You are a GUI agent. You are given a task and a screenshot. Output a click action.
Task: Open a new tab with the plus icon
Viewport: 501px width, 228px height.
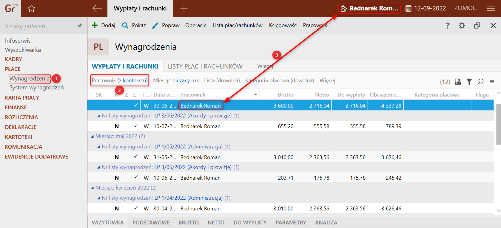pyautogui.click(x=184, y=8)
